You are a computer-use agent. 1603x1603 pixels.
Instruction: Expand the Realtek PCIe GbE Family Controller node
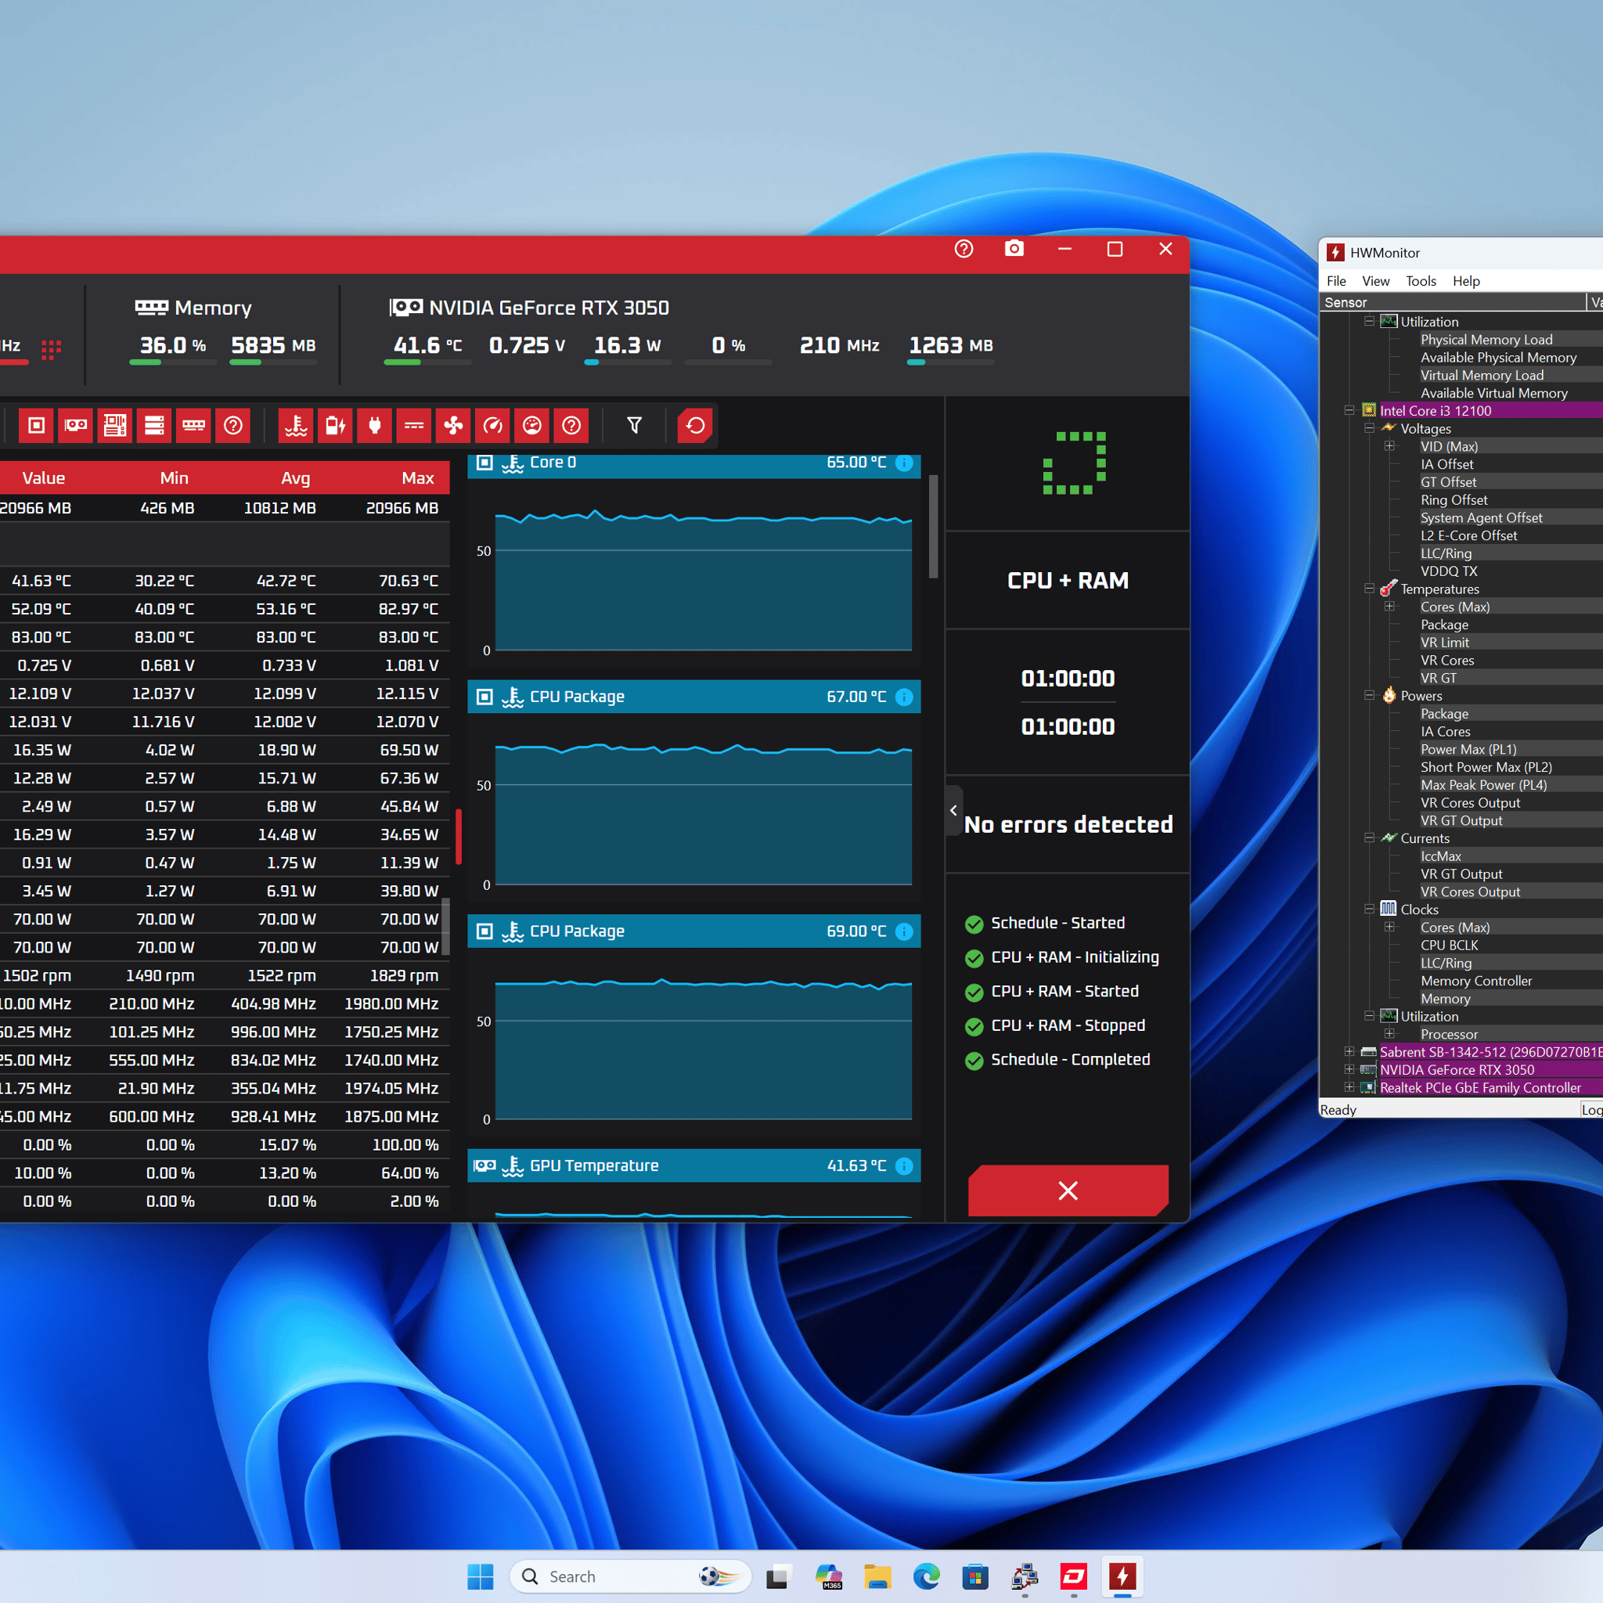pos(1349,1088)
